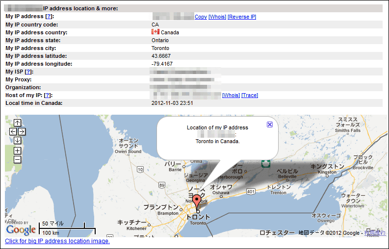This screenshot has width=389, height=249.
Task: Click the Copy link beside IP address
Action: 201,17
